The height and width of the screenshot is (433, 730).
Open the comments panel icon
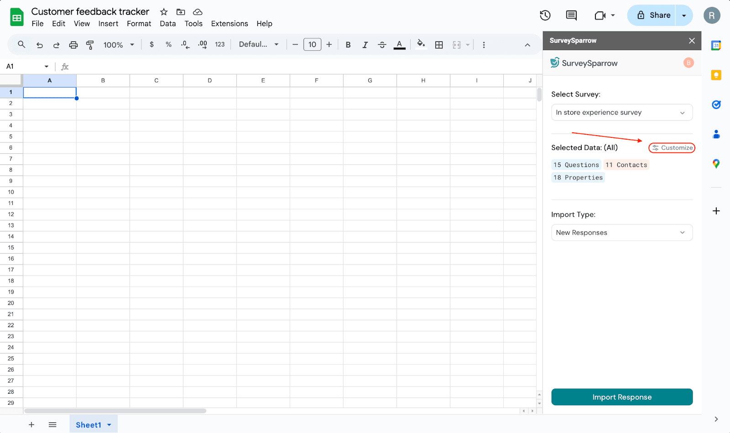571,16
